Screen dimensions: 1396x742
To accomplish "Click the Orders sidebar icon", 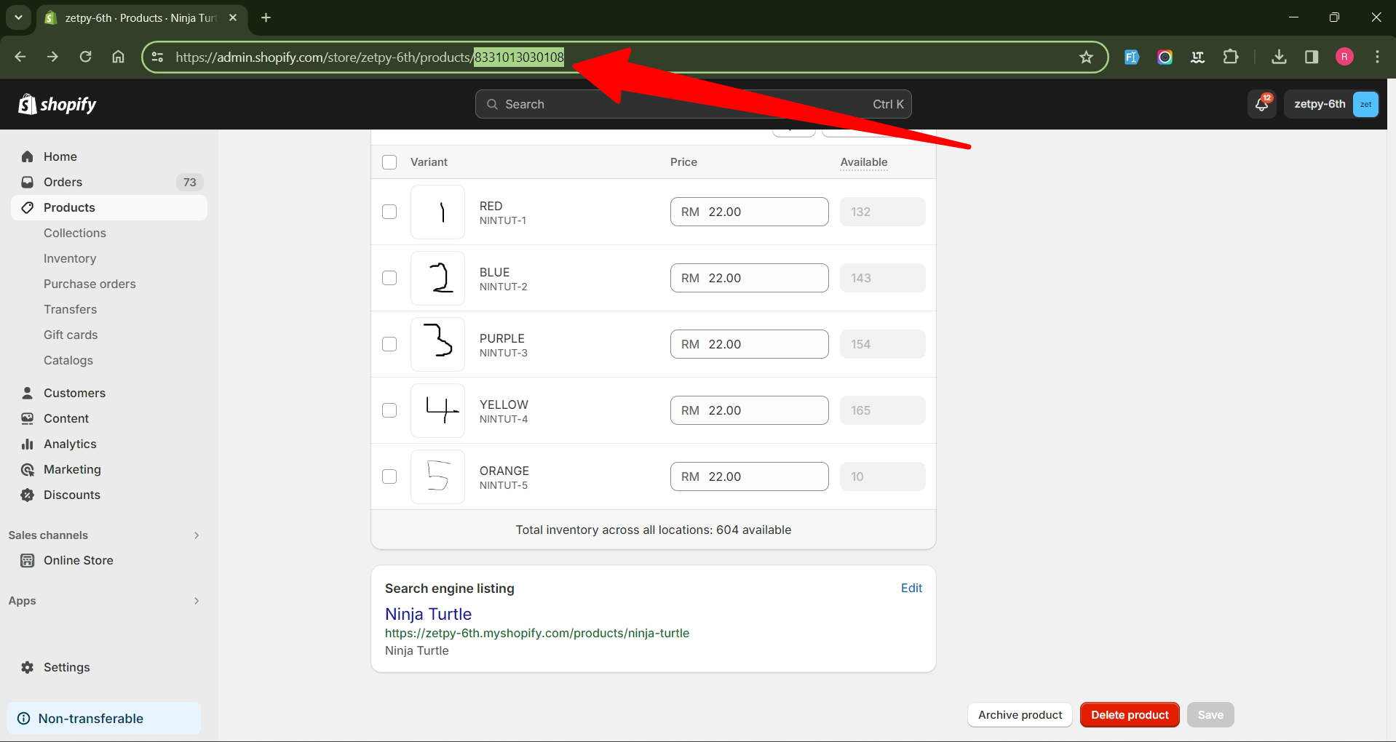I will click(28, 182).
